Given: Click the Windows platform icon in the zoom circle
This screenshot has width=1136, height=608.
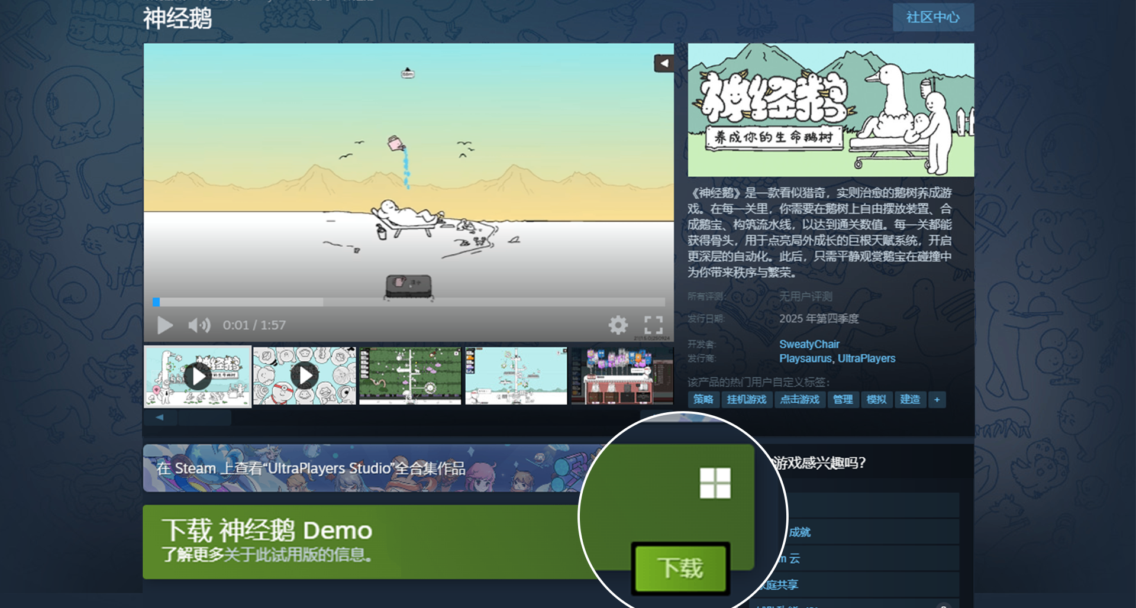Looking at the screenshot, I should click(x=715, y=483).
